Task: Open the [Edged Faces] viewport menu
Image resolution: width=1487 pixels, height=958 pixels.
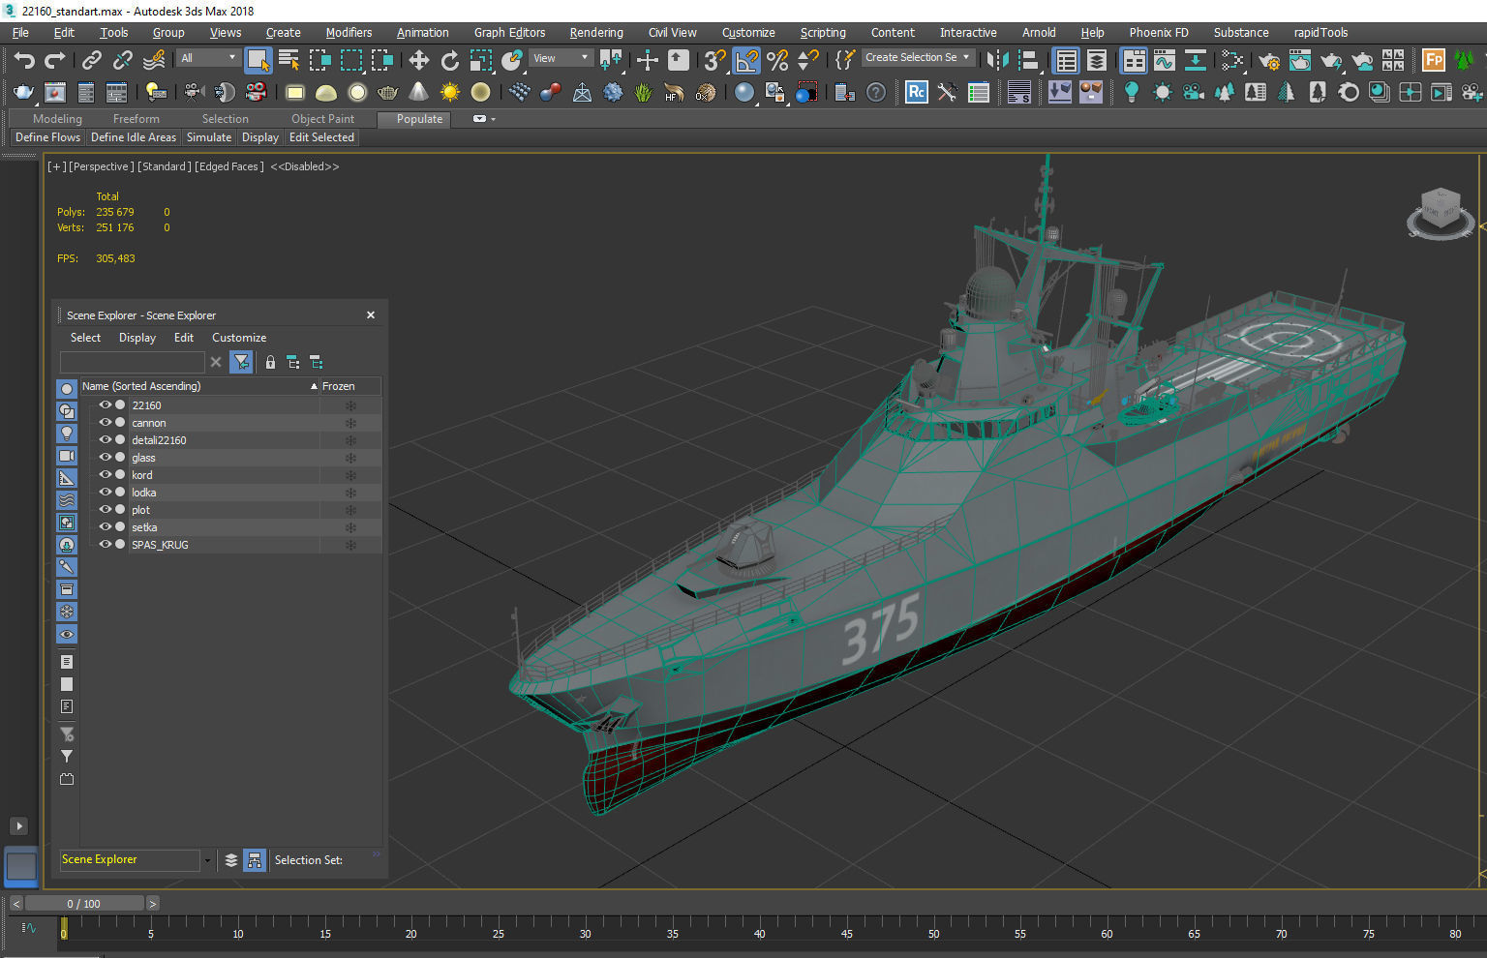Action: pos(229,166)
